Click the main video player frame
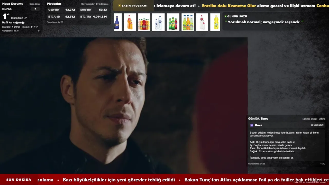This screenshot has height=185, width=329. pyautogui.click(x=124, y=106)
